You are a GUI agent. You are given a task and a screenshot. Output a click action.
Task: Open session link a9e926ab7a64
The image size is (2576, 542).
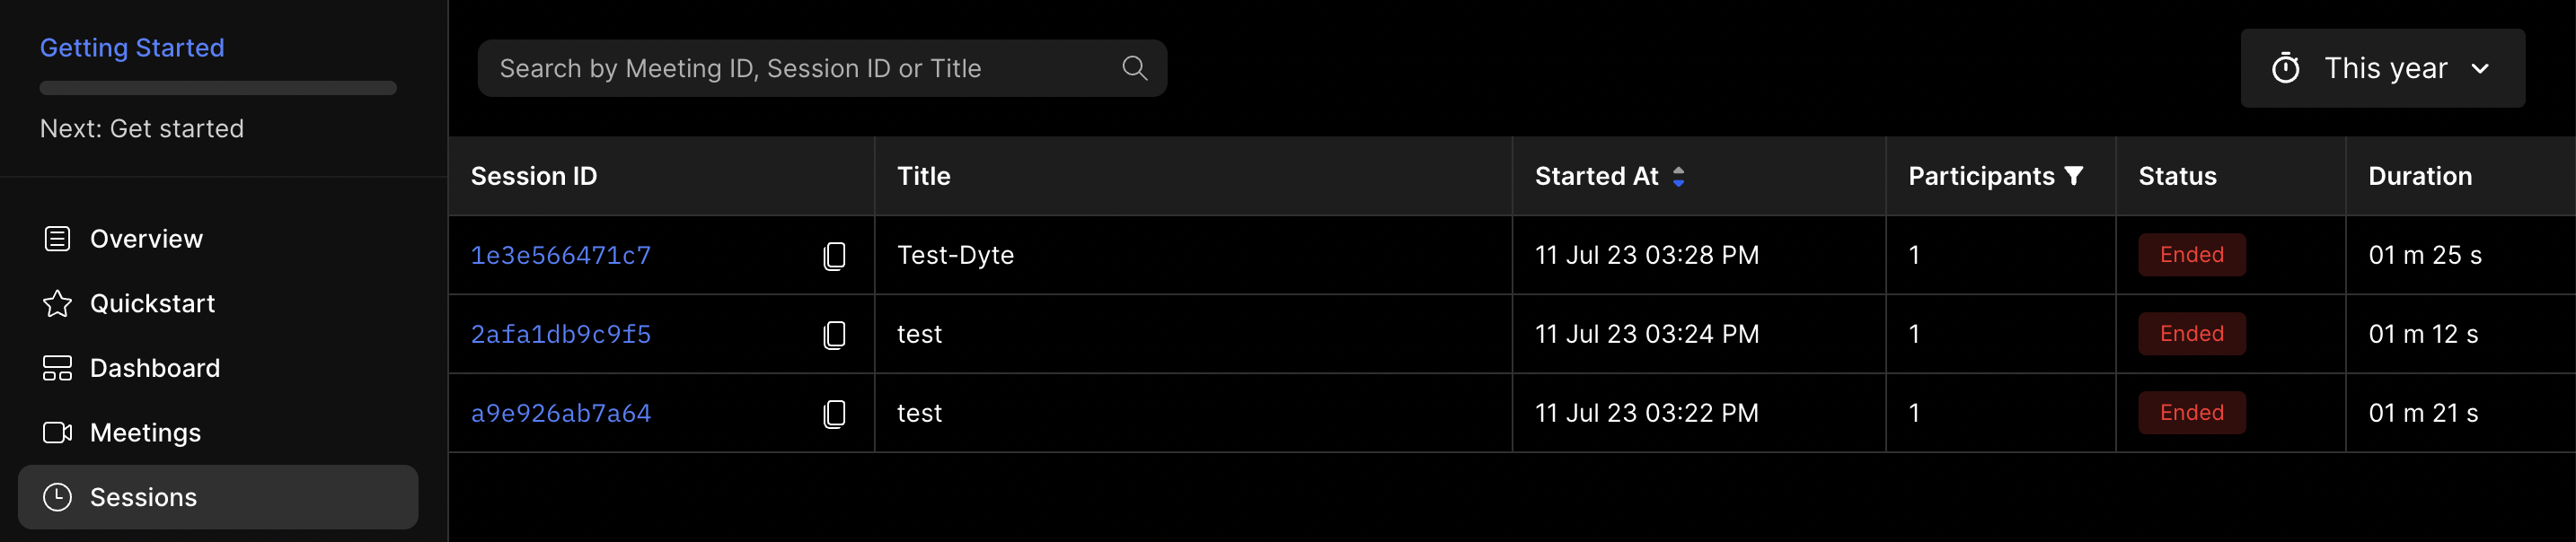pos(560,414)
